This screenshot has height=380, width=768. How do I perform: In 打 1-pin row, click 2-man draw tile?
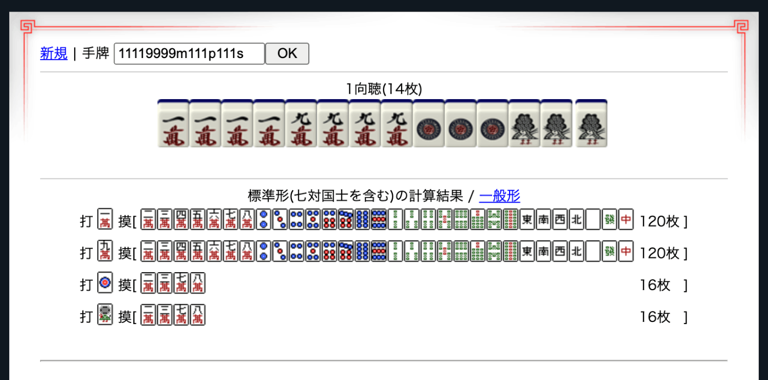tap(148, 283)
